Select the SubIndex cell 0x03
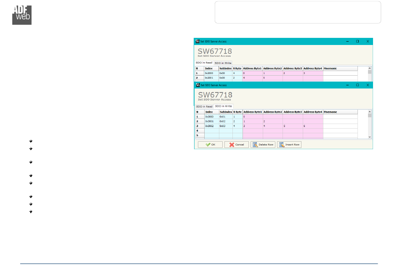This screenshot has width=400, height=277. pos(226,126)
